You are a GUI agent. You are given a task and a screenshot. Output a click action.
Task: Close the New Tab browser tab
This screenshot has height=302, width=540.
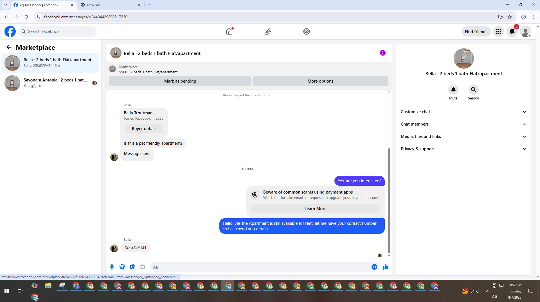pyautogui.click(x=139, y=5)
